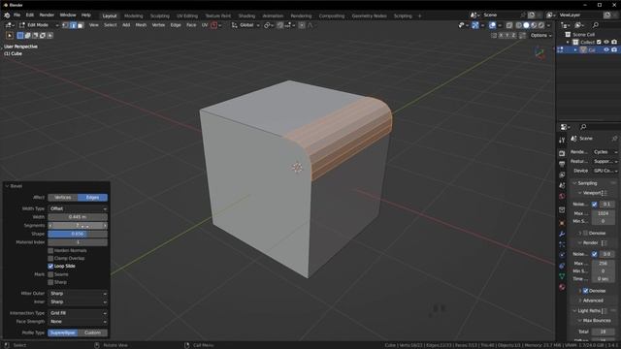This screenshot has width=621, height=349.
Task: Select face select mode icon
Action: coord(81,25)
